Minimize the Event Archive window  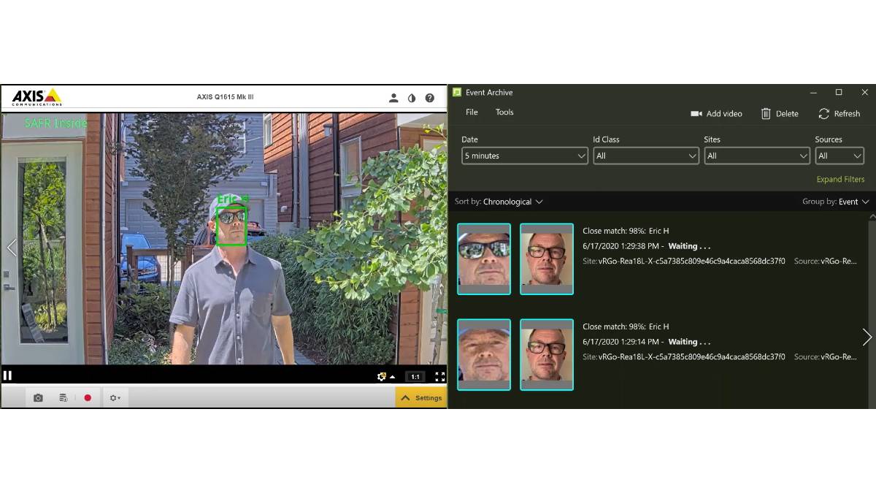tap(813, 92)
